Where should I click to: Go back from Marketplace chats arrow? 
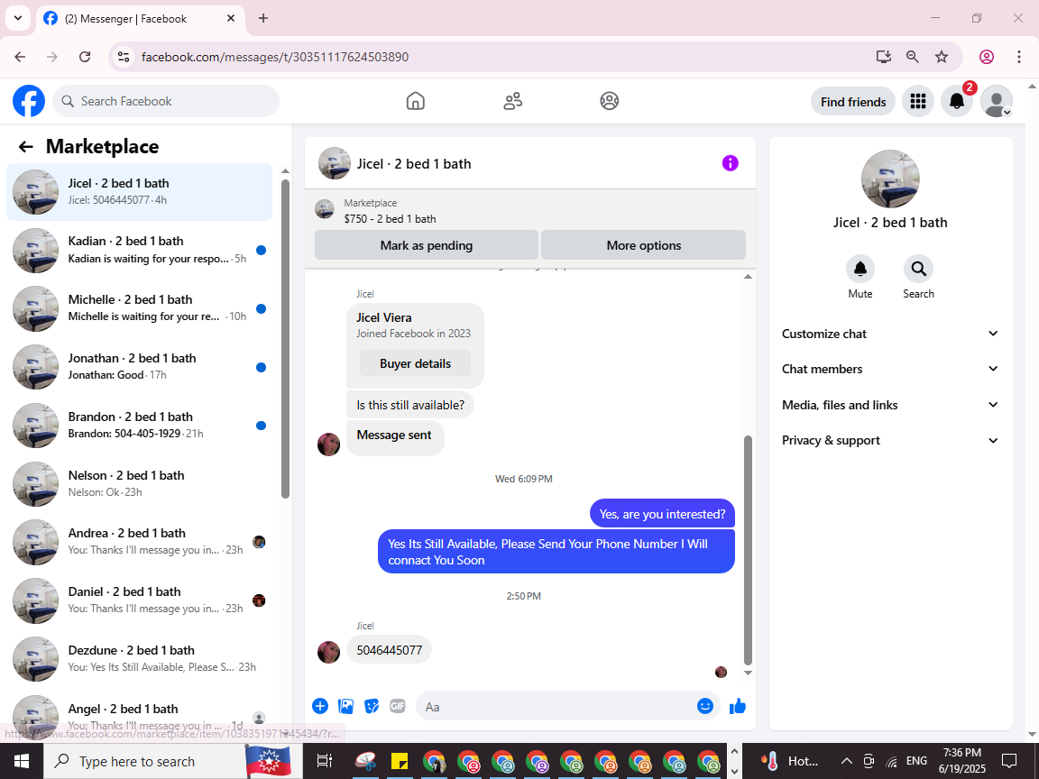coord(26,146)
